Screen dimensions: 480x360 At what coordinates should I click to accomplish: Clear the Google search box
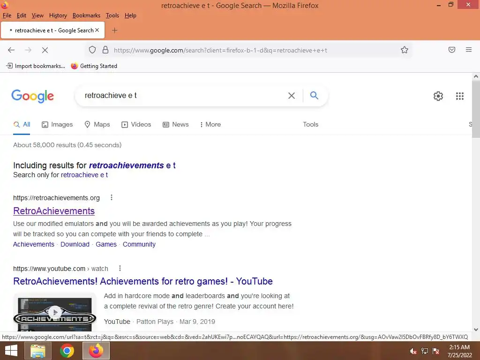pos(292,96)
